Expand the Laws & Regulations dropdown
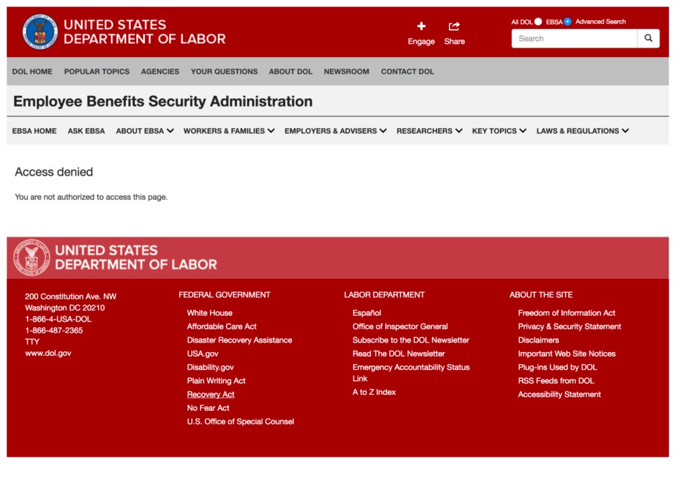Viewport: 687px width, 478px height. 582,131
